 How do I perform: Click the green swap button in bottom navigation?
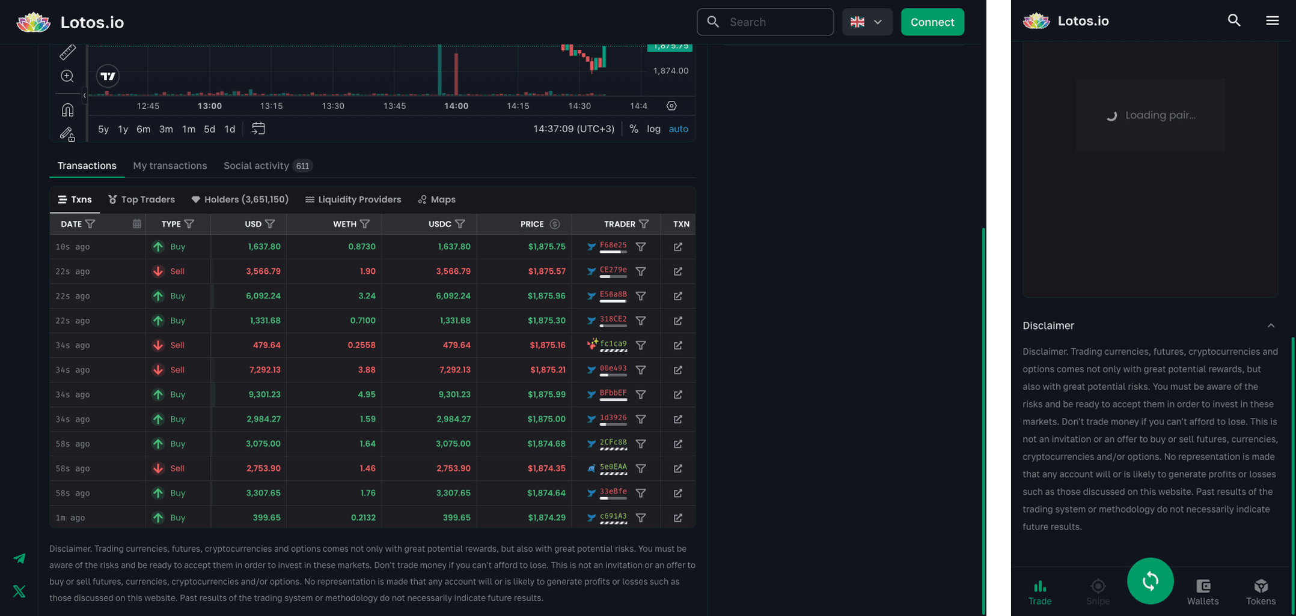point(1151,581)
